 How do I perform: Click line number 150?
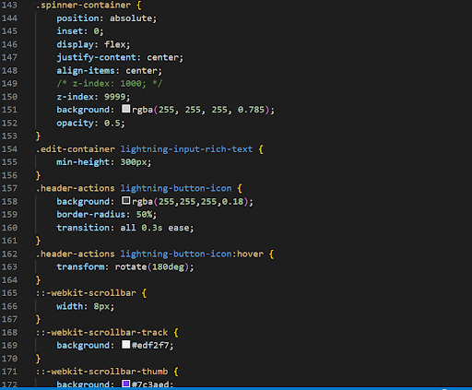point(9,97)
